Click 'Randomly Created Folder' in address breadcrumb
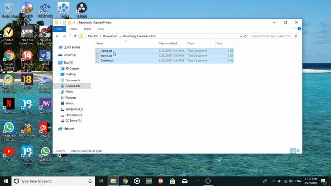331x186 pixels. [139, 36]
